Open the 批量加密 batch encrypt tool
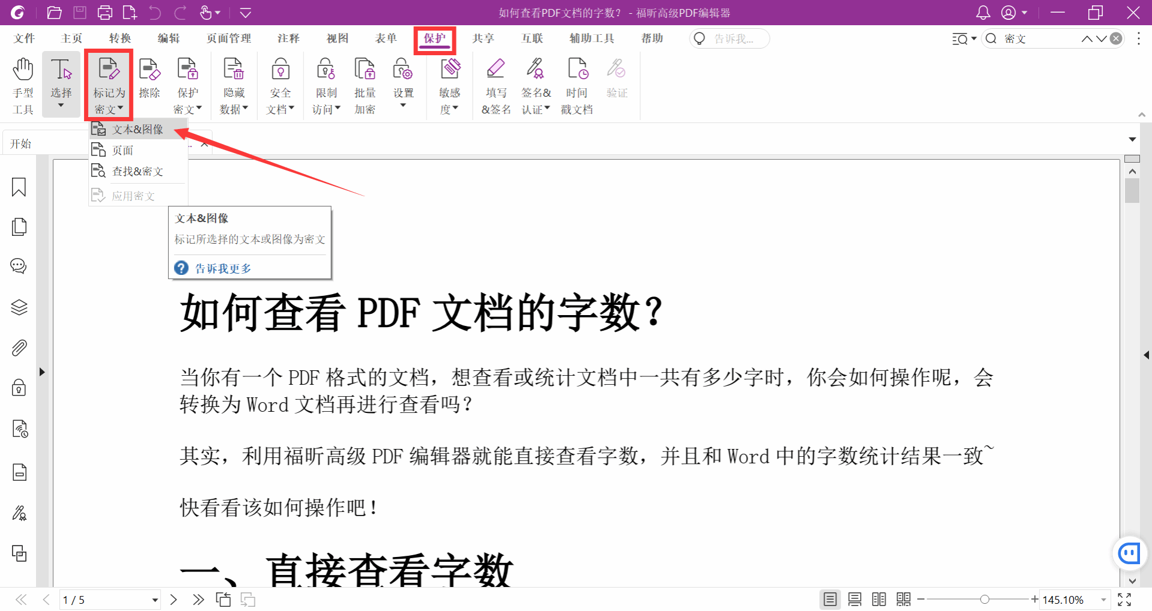Image resolution: width=1152 pixels, height=611 pixels. click(x=365, y=84)
